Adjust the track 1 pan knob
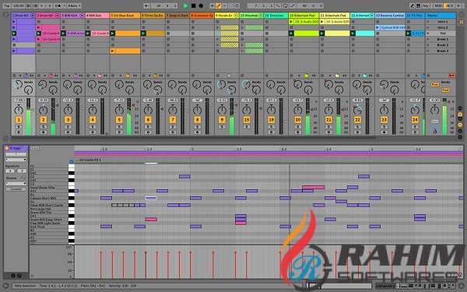Screen dimensions: 467x292 19,110
